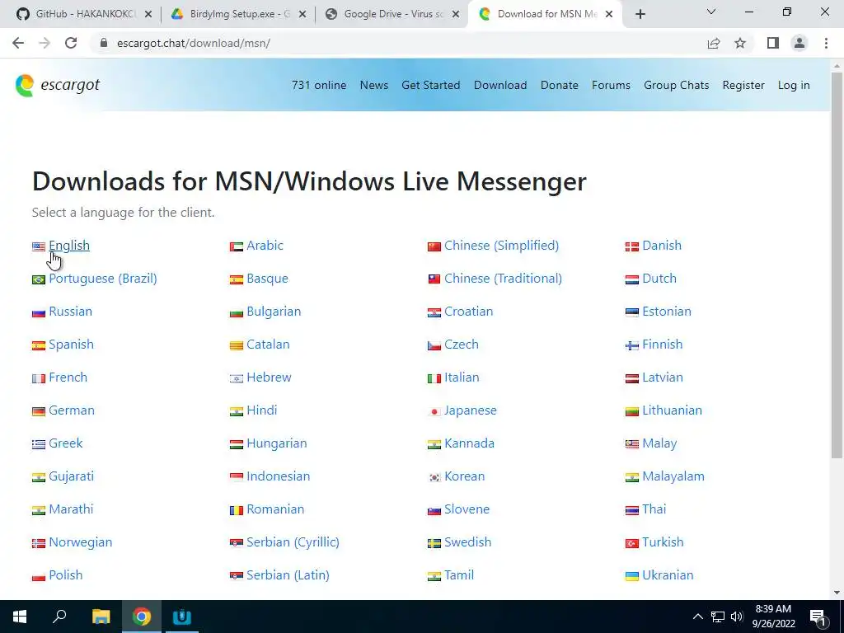Close the Google Drive Virus scan tab
This screenshot has height=633, width=844.
[x=456, y=14]
